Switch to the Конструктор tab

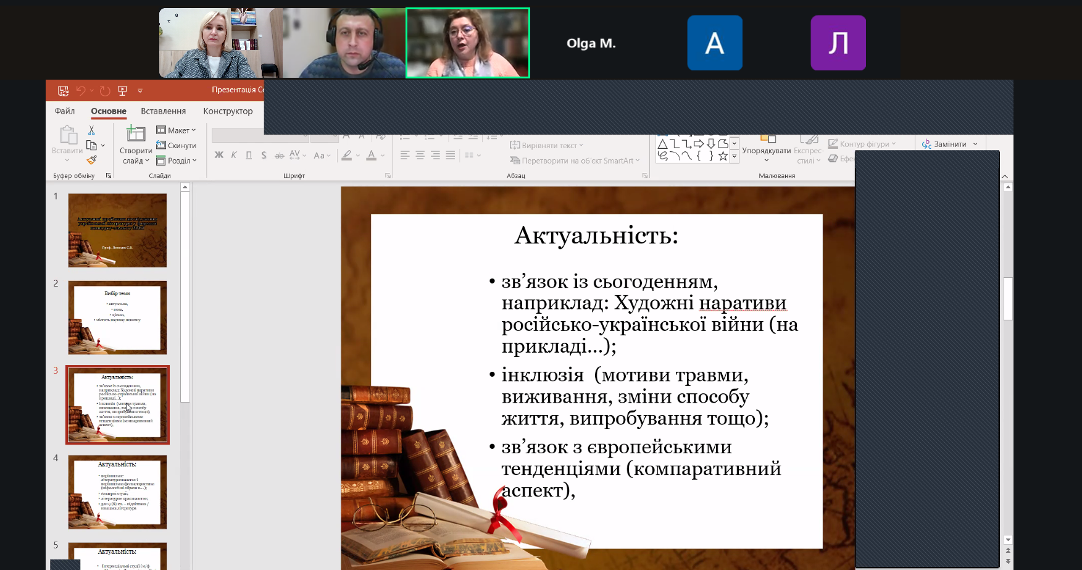click(x=228, y=111)
